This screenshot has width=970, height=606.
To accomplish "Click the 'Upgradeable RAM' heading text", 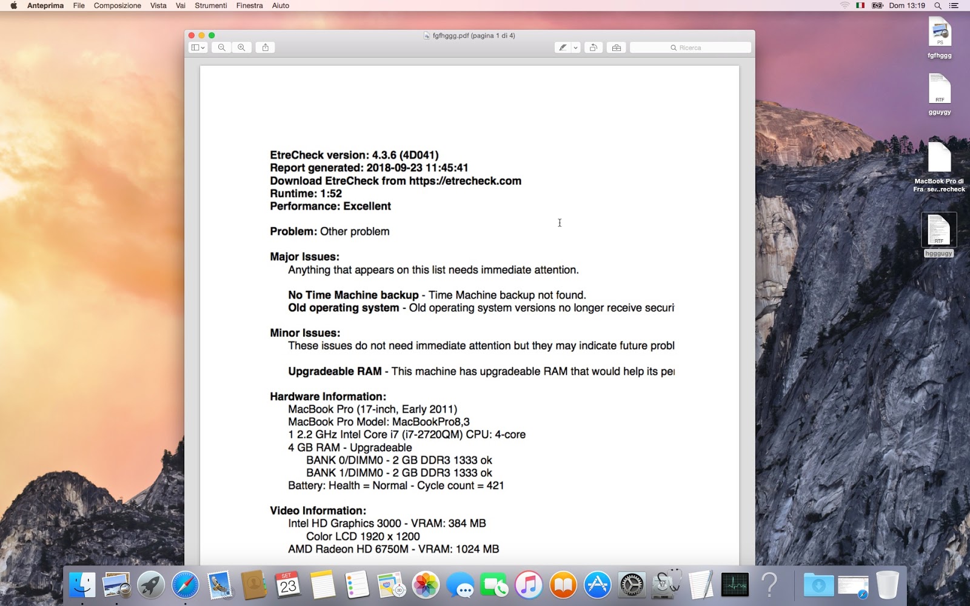I will (x=335, y=371).
